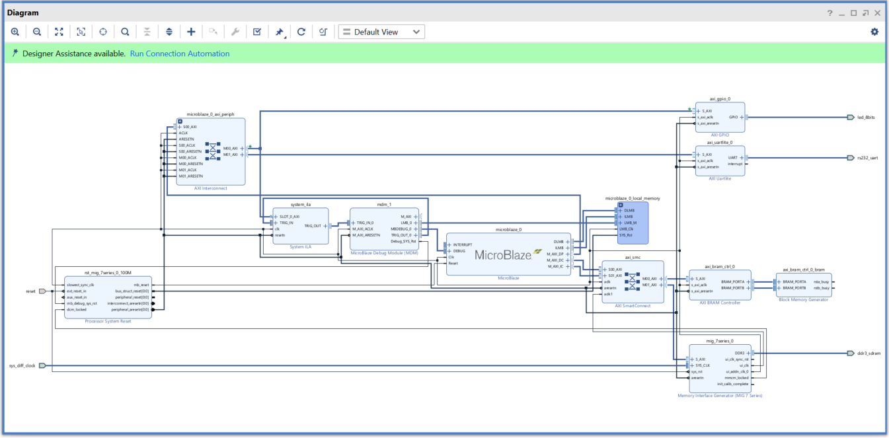The width and height of the screenshot is (889, 438).
Task: Expand the M00_AXI port on microblaze_0_axi_periph
Action: (x=242, y=149)
